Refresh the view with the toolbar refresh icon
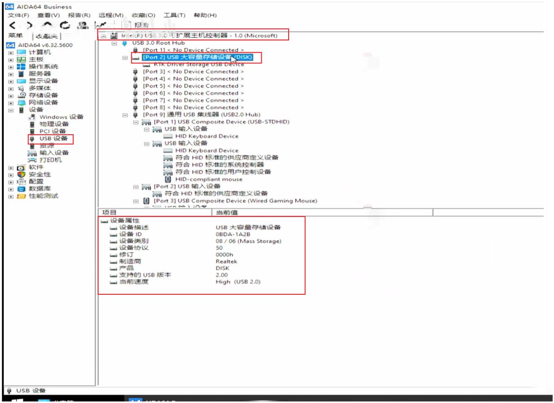 65,26
